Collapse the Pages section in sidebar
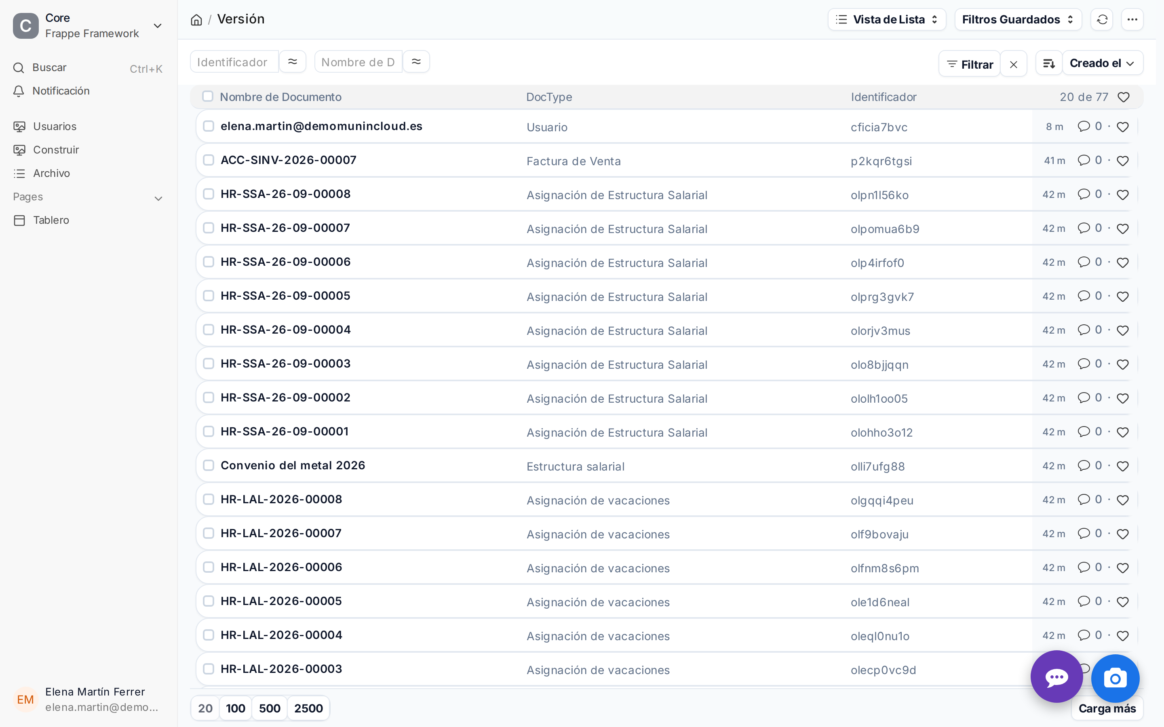Image resolution: width=1164 pixels, height=727 pixels. pyautogui.click(x=158, y=198)
